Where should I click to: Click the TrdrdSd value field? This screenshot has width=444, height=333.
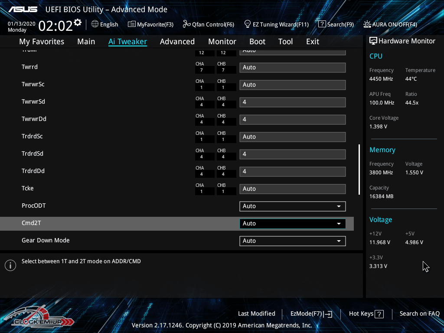292,154
